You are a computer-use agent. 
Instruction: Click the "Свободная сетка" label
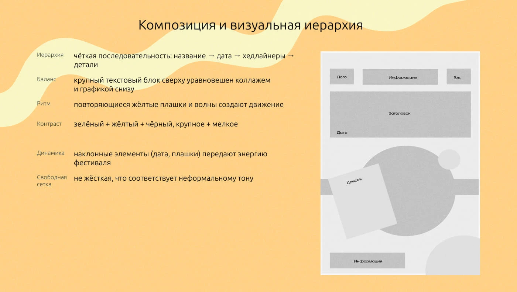(x=52, y=181)
